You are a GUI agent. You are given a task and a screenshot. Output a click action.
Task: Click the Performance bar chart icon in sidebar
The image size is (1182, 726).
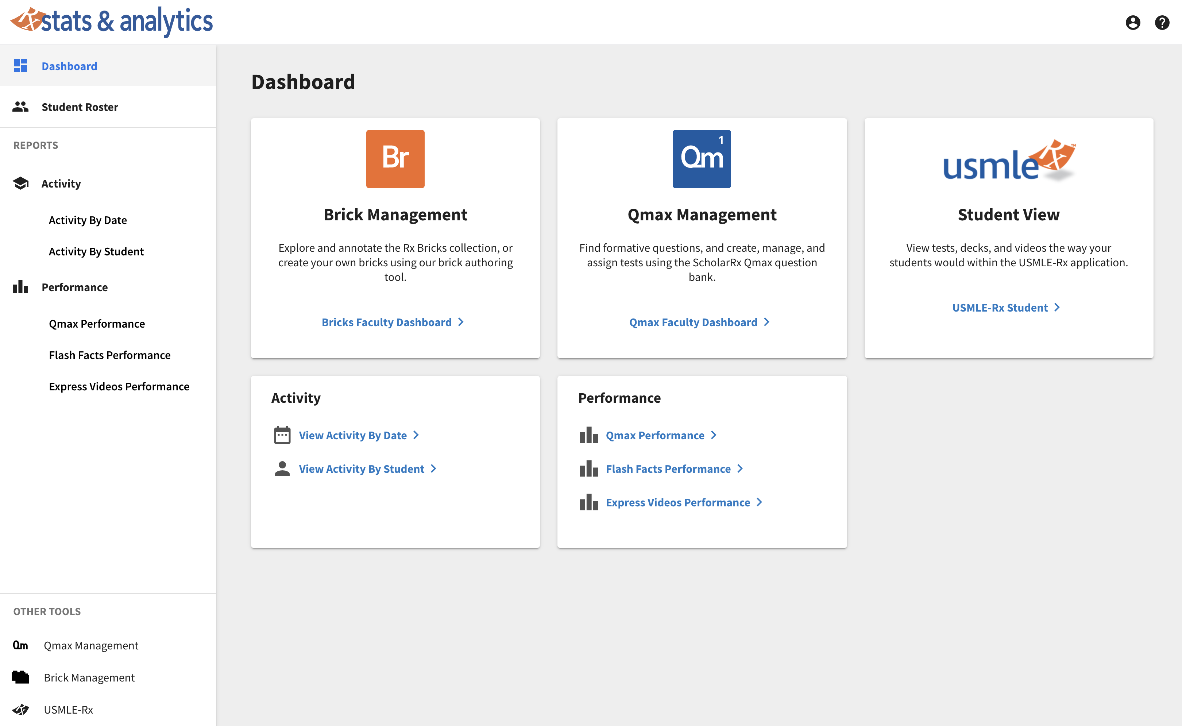(20, 287)
